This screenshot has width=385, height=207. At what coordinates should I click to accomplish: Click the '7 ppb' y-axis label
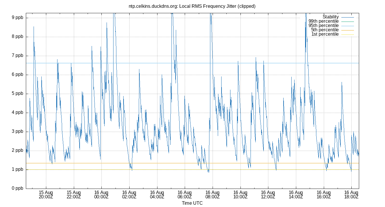(17, 55)
